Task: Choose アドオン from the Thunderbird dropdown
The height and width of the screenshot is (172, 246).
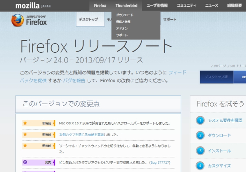Action: [x=122, y=28]
